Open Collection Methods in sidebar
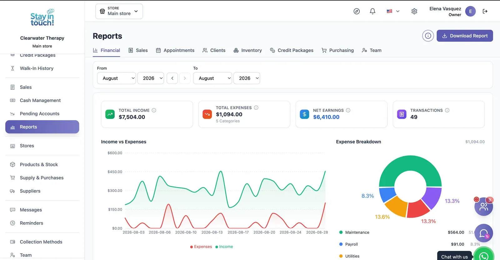Image resolution: width=500 pixels, height=260 pixels. (42, 242)
